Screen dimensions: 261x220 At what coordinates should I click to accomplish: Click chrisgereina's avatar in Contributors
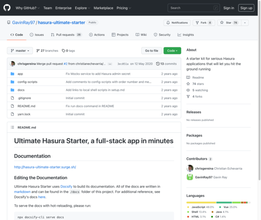[190, 168]
